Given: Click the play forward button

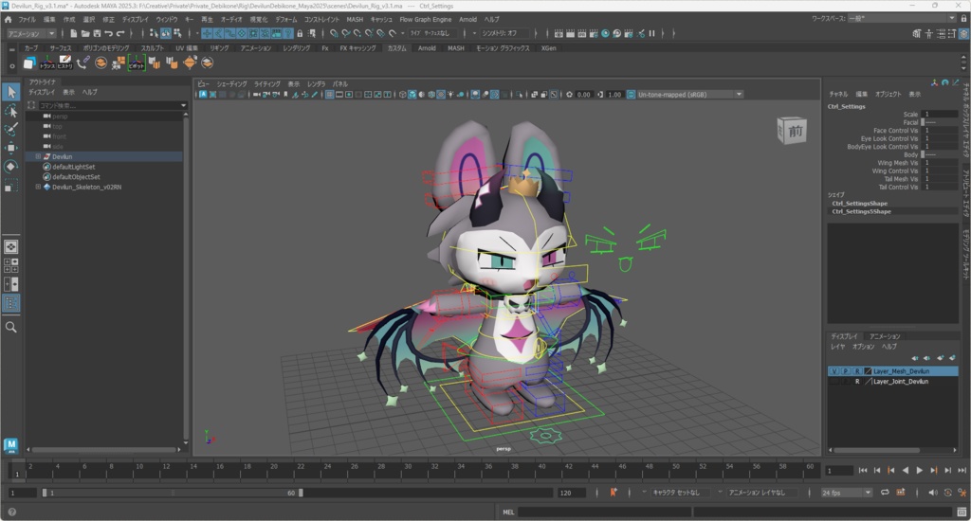Looking at the screenshot, I should 919,470.
